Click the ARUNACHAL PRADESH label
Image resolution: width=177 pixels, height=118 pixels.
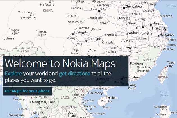point(23,49)
